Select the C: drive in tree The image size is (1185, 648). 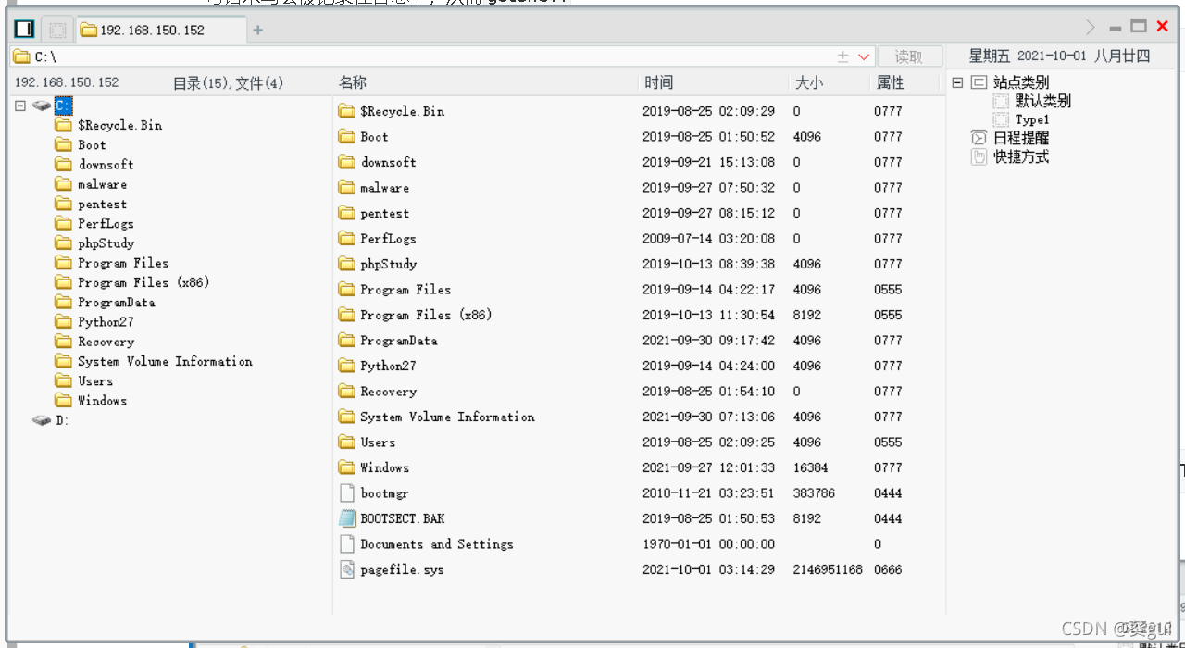63,106
